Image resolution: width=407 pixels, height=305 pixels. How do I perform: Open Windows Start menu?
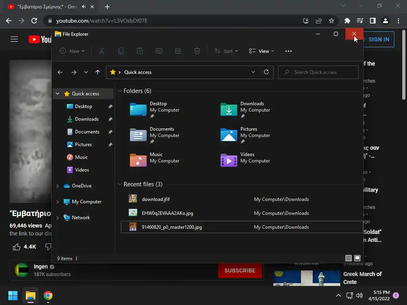(x=13, y=295)
